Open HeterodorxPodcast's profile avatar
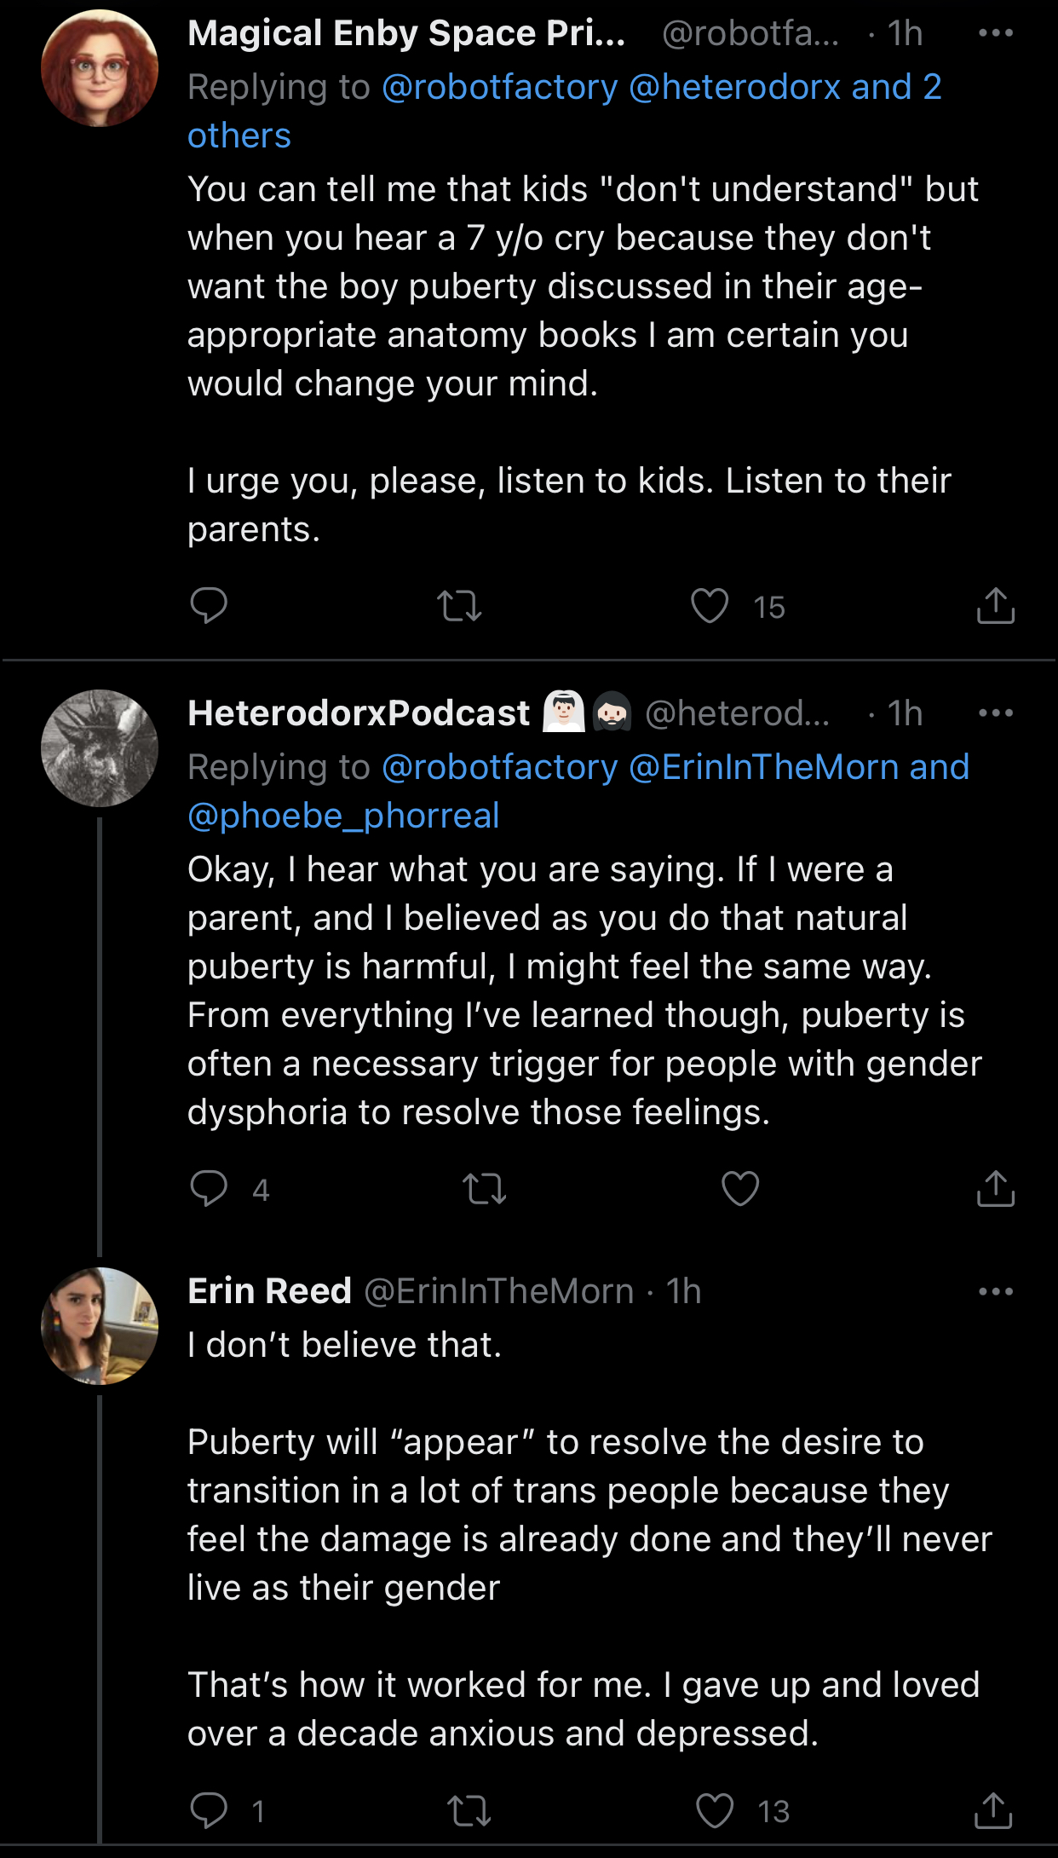The width and height of the screenshot is (1058, 1858). 100,747
